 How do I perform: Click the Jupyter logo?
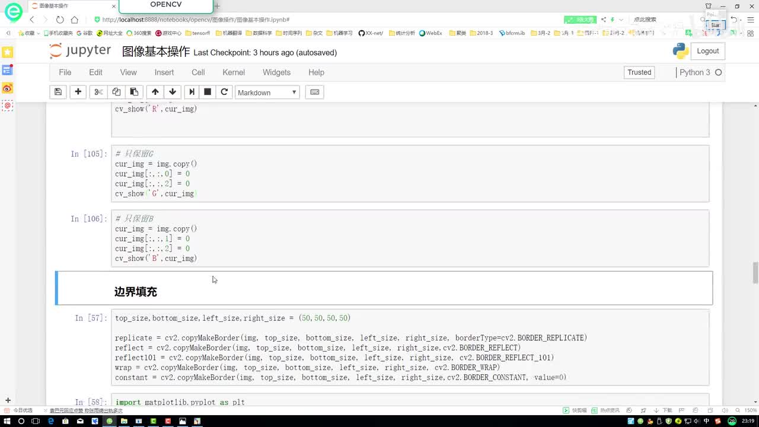81,51
